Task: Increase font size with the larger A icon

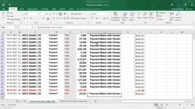Action: coord(47,14)
